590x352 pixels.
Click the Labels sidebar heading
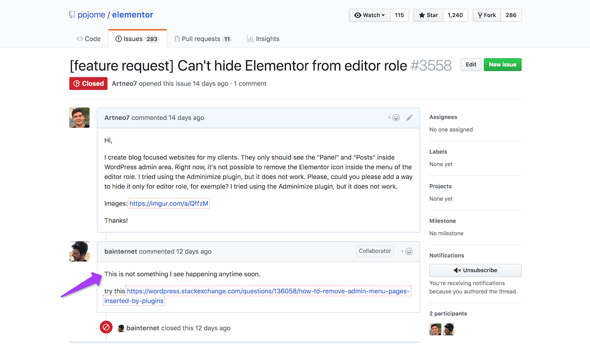tap(438, 152)
